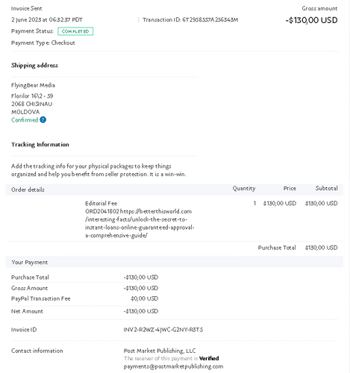Click the Invoice ID value INV2-R2WZ
350x373 pixels.
click(x=163, y=330)
